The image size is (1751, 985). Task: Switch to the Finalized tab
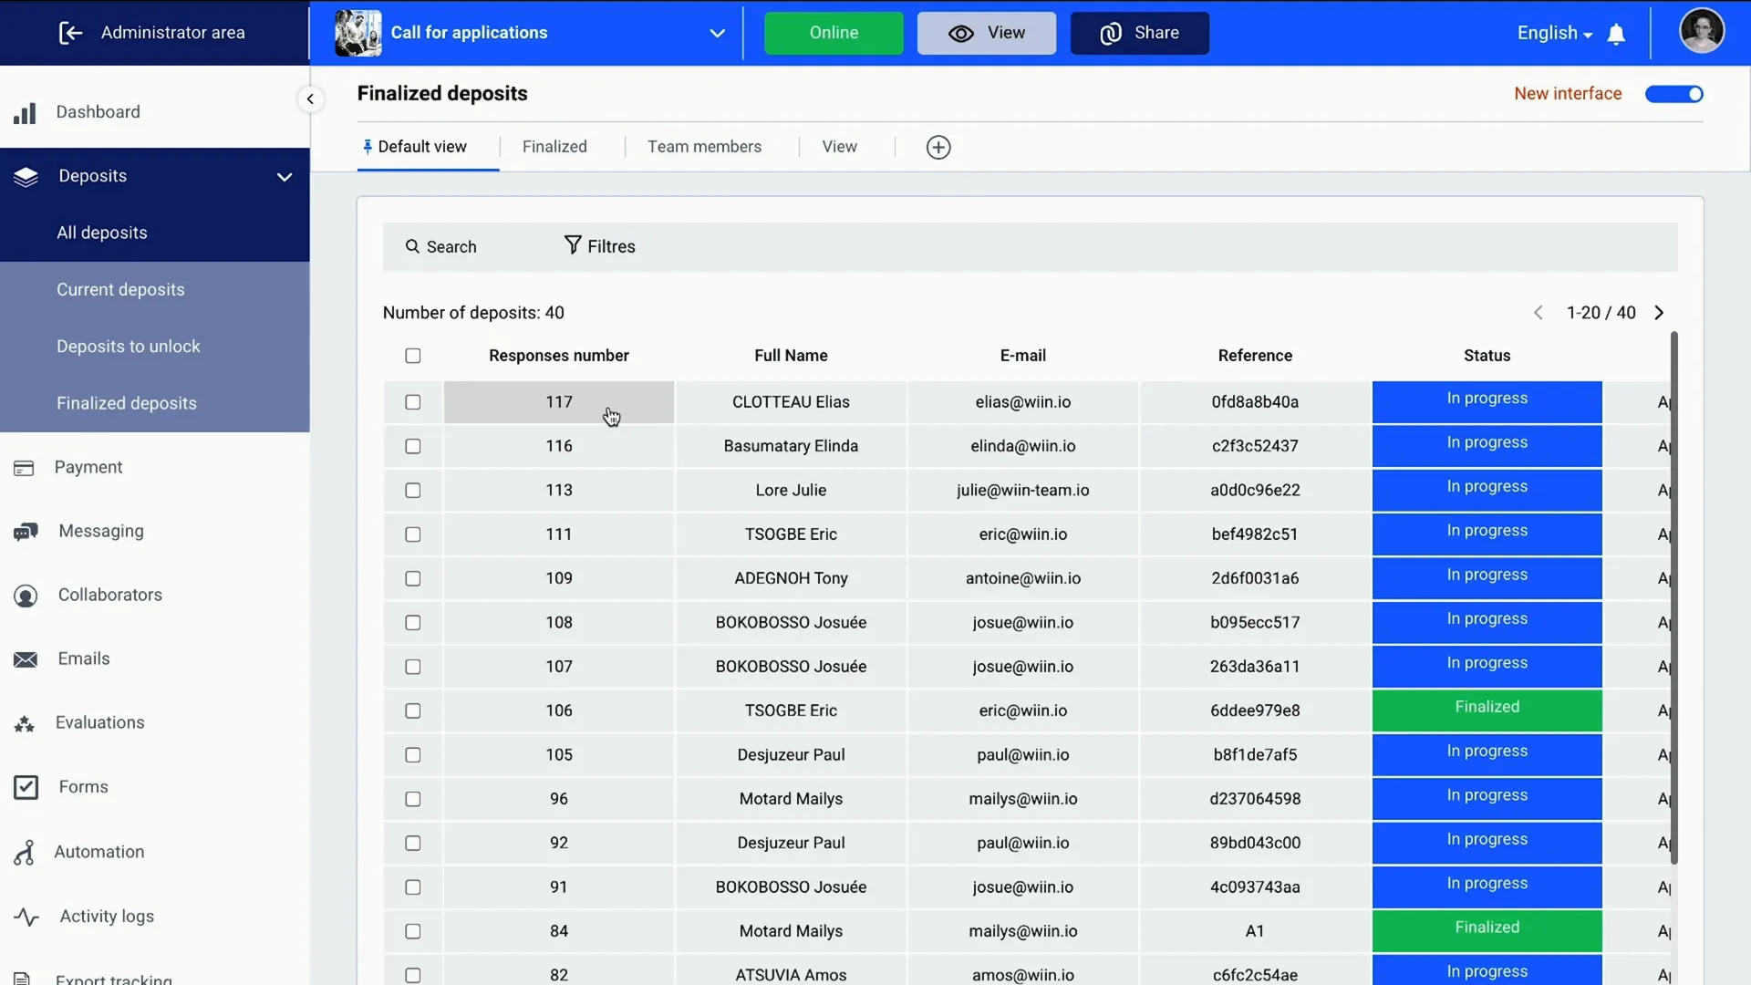point(554,147)
